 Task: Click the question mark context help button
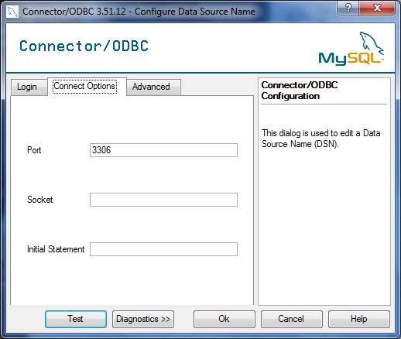(x=348, y=8)
